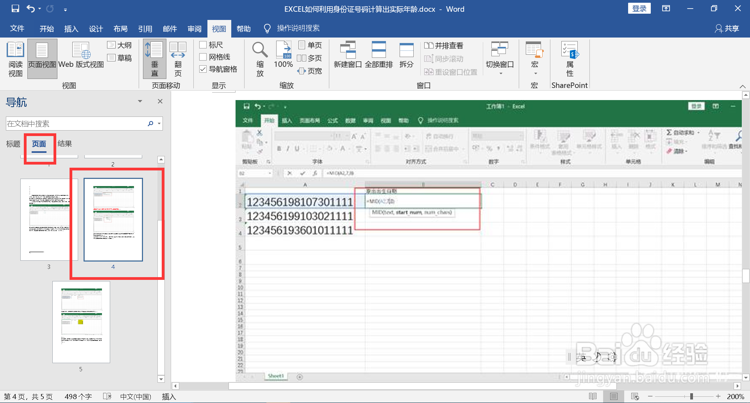
Task: Choose Outline view (大纲)
Action: pyautogui.click(x=120, y=45)
